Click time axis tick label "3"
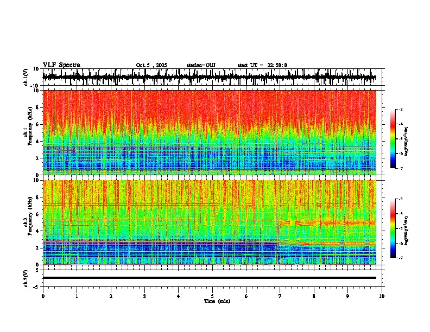Image resolution: width=430 pixels, height=332 pixels. point(144,296)
